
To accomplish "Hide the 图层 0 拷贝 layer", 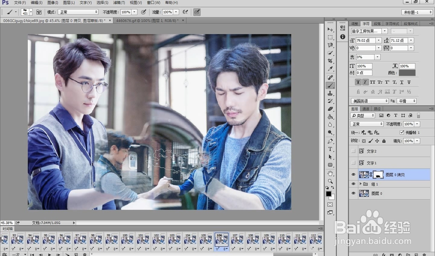I will 353,175.
